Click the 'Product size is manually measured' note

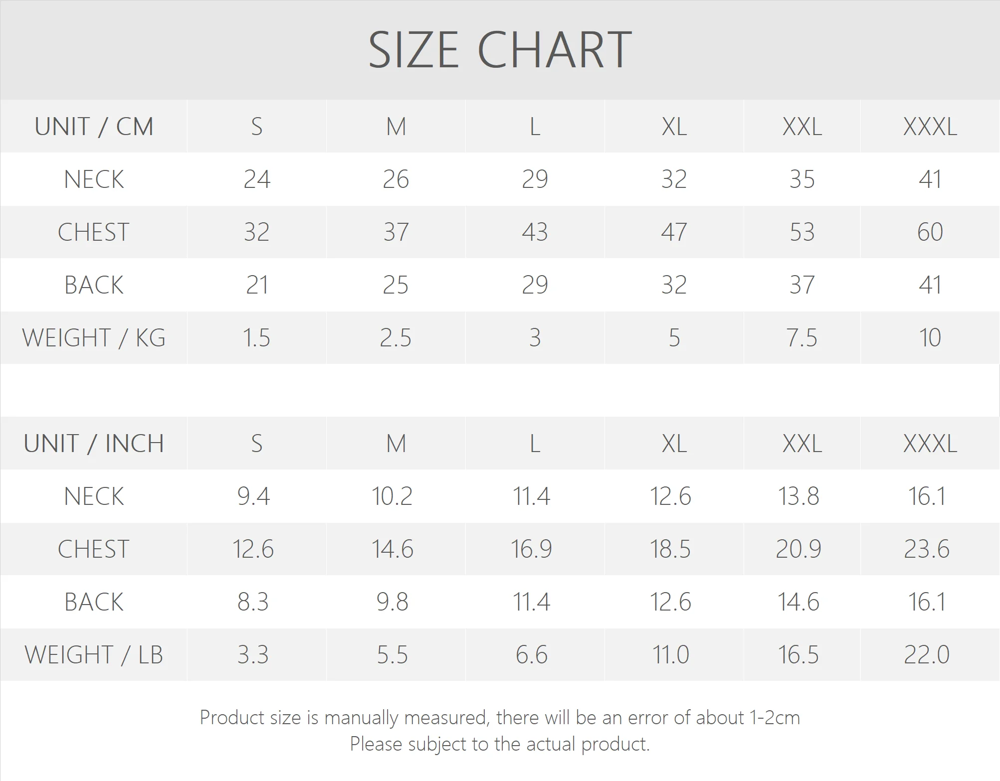click(x=500, y=718)
